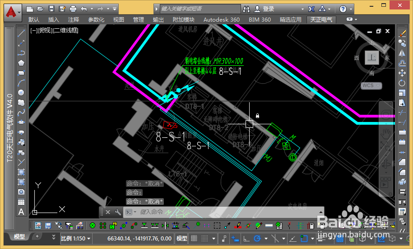Viewport: 413px width, 249px height.
Task: Click the 模型 layout tab at bottom left
Action: point(19,237)
